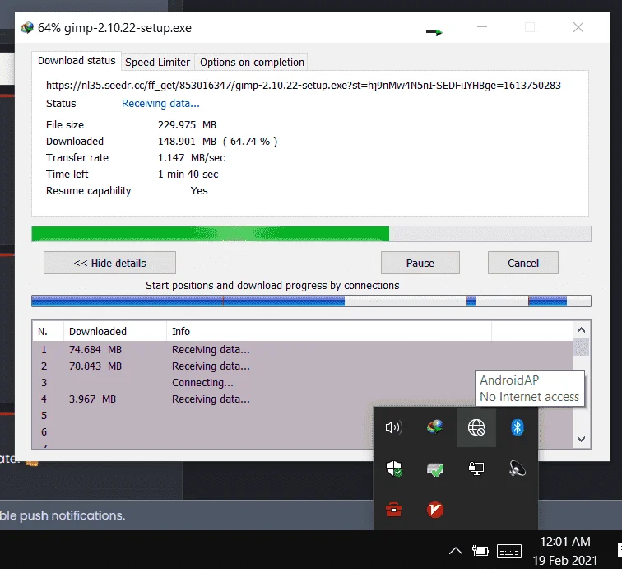Screen dimensions: 622x569
Task: Click the safely remove hardware tray icon
Action: [435, 469]
